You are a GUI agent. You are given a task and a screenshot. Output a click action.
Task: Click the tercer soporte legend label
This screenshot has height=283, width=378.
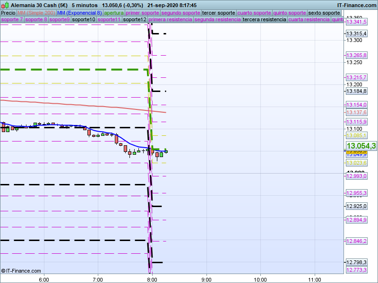pos(218,13)
